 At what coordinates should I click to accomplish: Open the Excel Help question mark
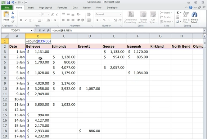tap(191, 8)
